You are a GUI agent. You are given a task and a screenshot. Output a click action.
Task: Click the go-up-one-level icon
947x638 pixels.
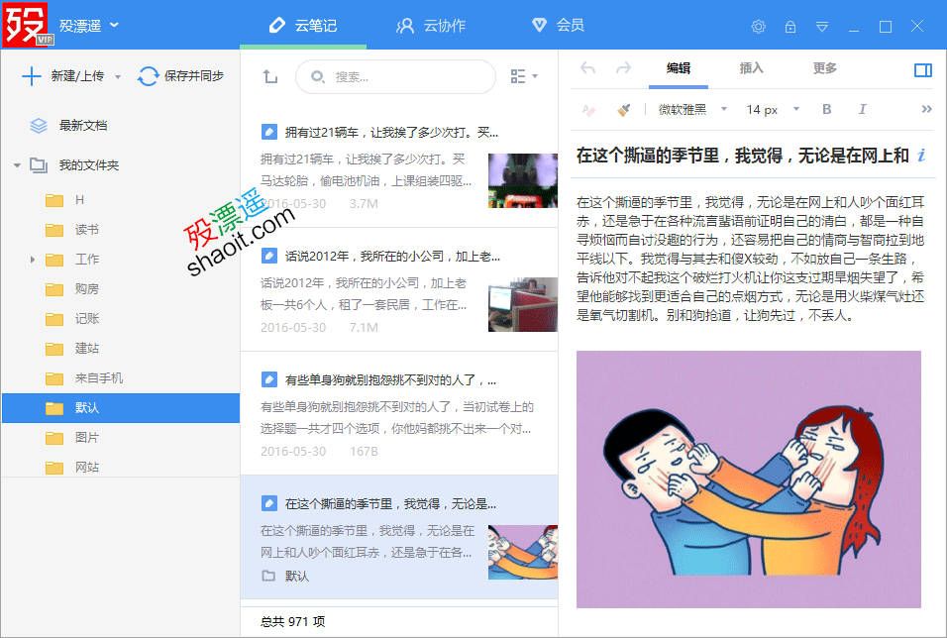(270, 76)
